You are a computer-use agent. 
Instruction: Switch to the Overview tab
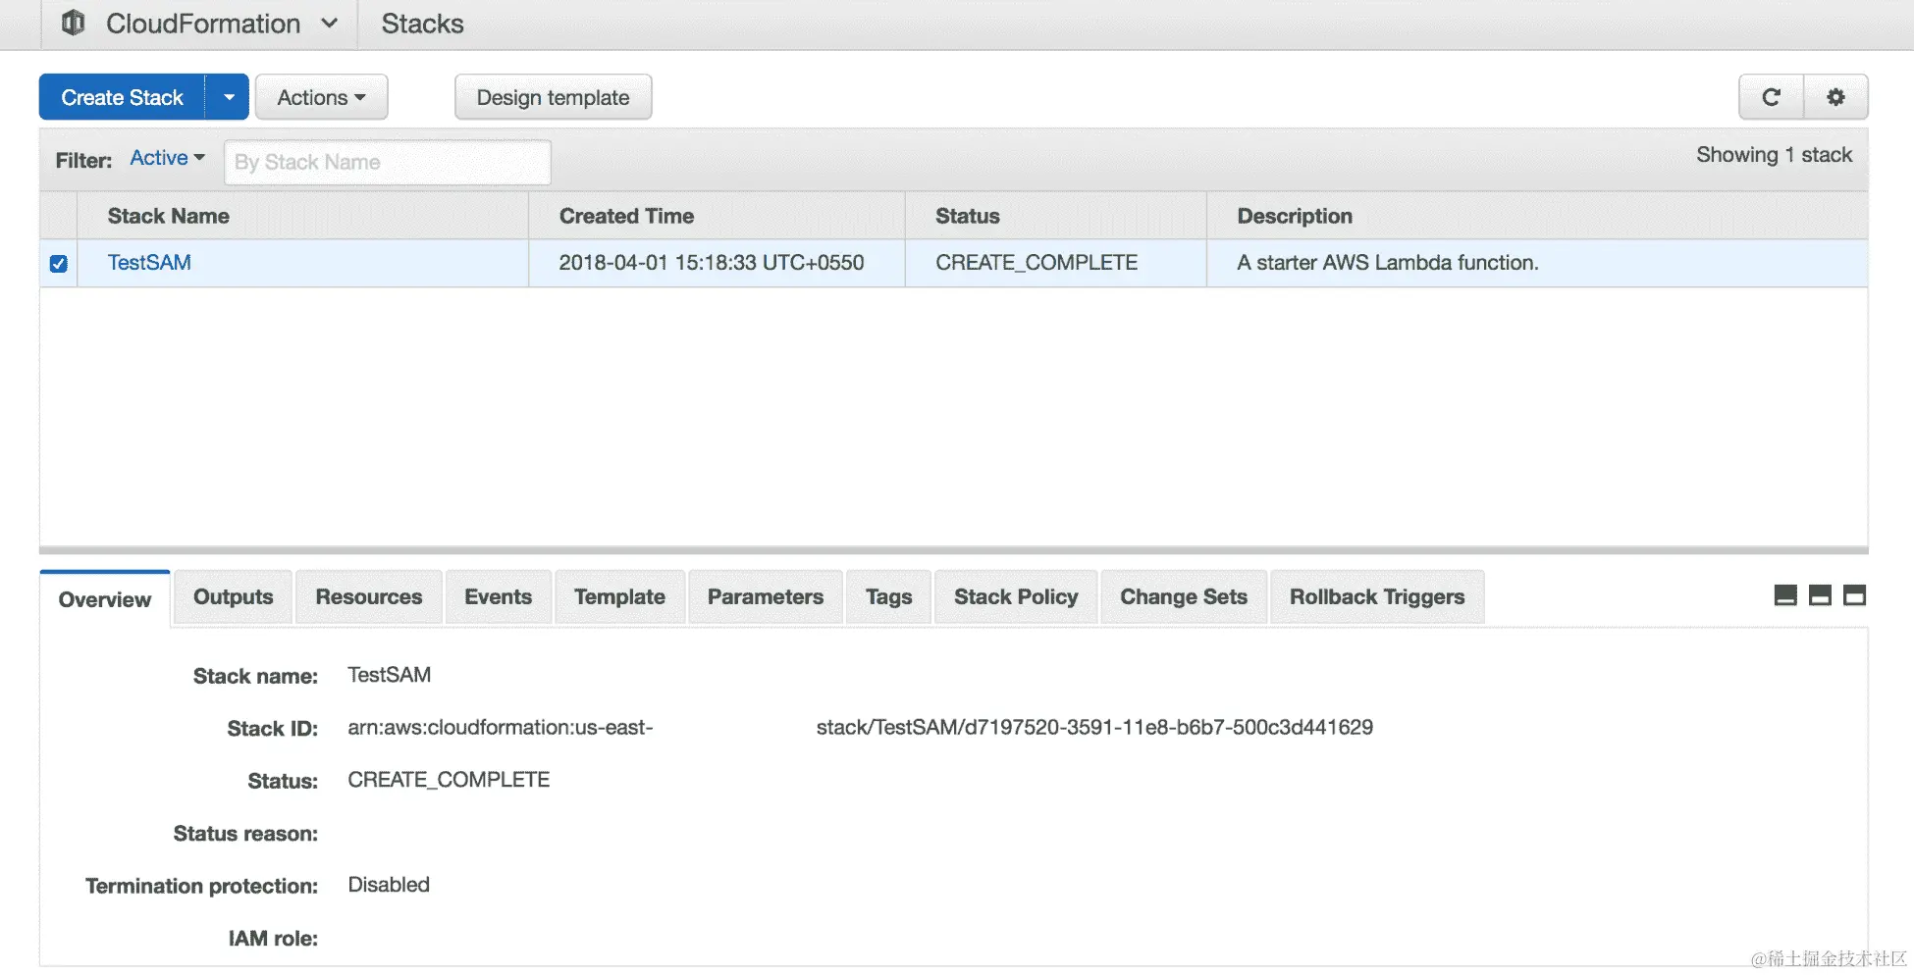pos(105,599)
